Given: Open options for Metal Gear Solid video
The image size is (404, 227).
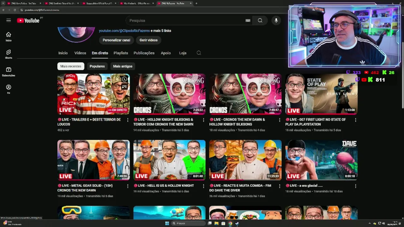Looking at the screenshot, I should click(128, 186).
